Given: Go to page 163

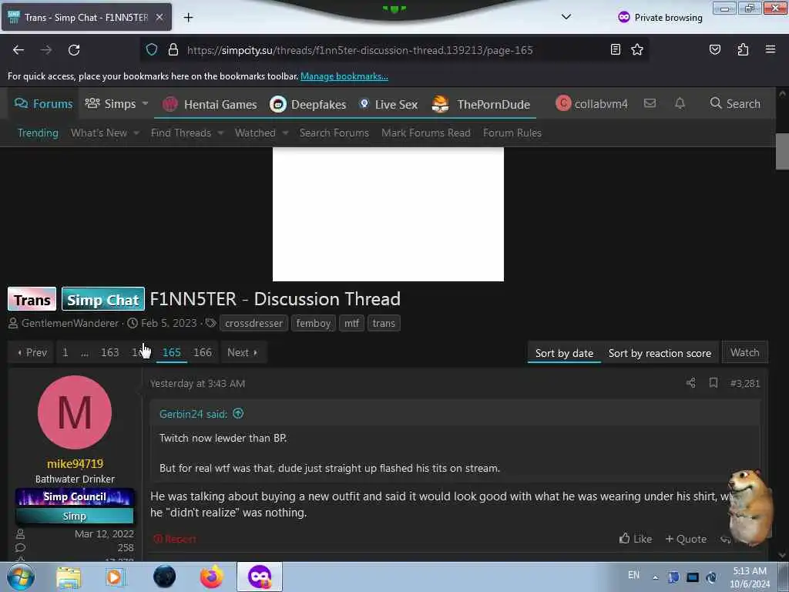Looking at the screenshot, I should (x=109, y=352).
